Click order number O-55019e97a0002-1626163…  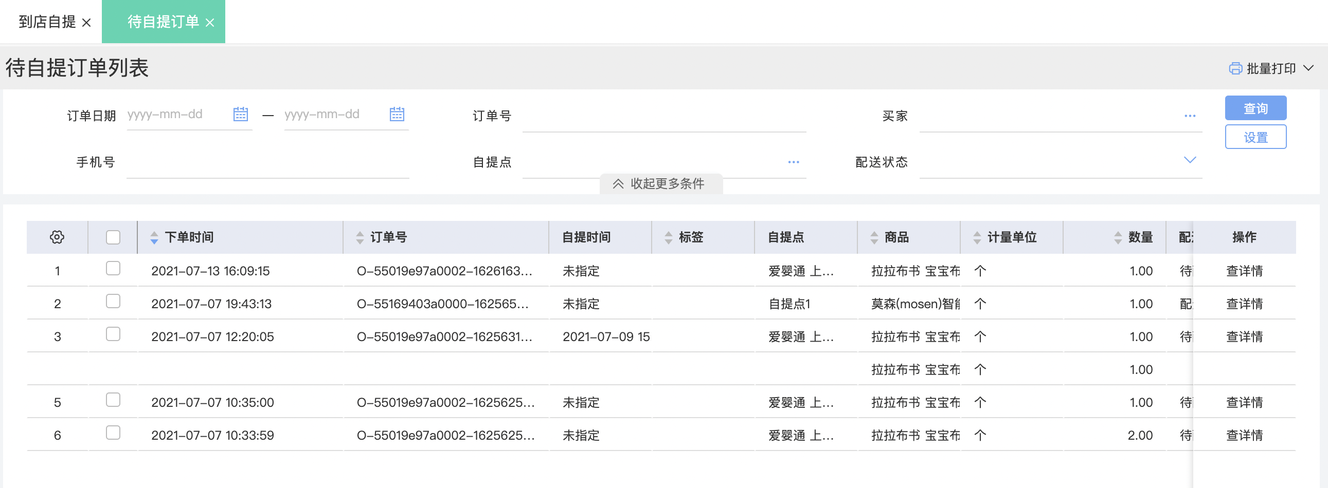[x=444, y=271]
